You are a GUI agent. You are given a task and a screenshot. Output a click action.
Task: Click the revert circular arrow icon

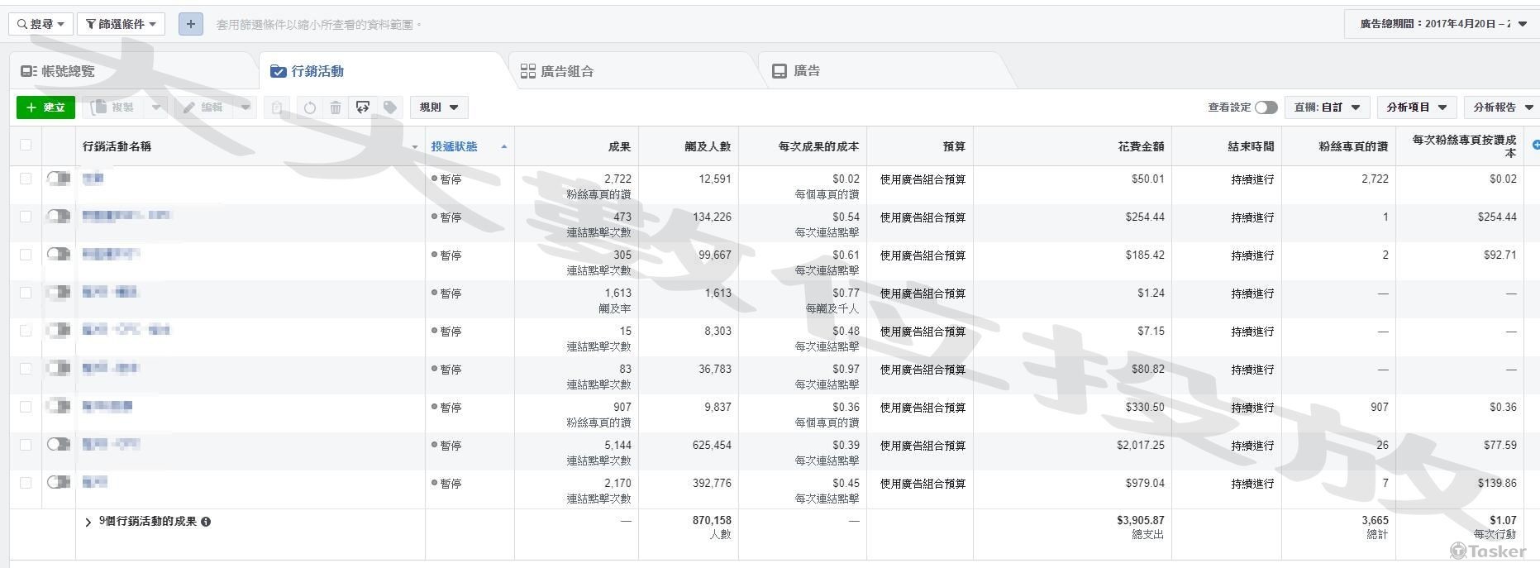pos(309,107)
